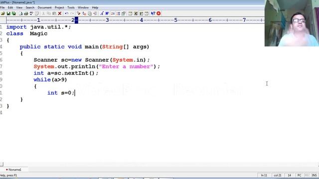319x179 pixels.
Task: Open the Help menu
Action: pyautogui.click(x=95, y=7)
